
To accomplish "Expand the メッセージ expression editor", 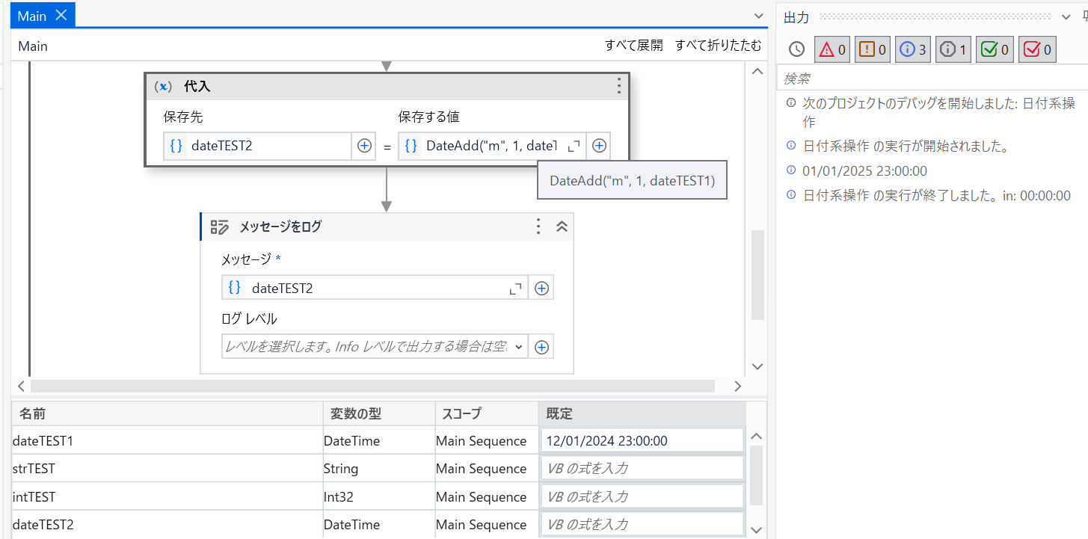I will coord(515,289).
